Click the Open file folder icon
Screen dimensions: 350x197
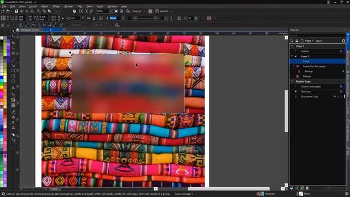(8, 11)
